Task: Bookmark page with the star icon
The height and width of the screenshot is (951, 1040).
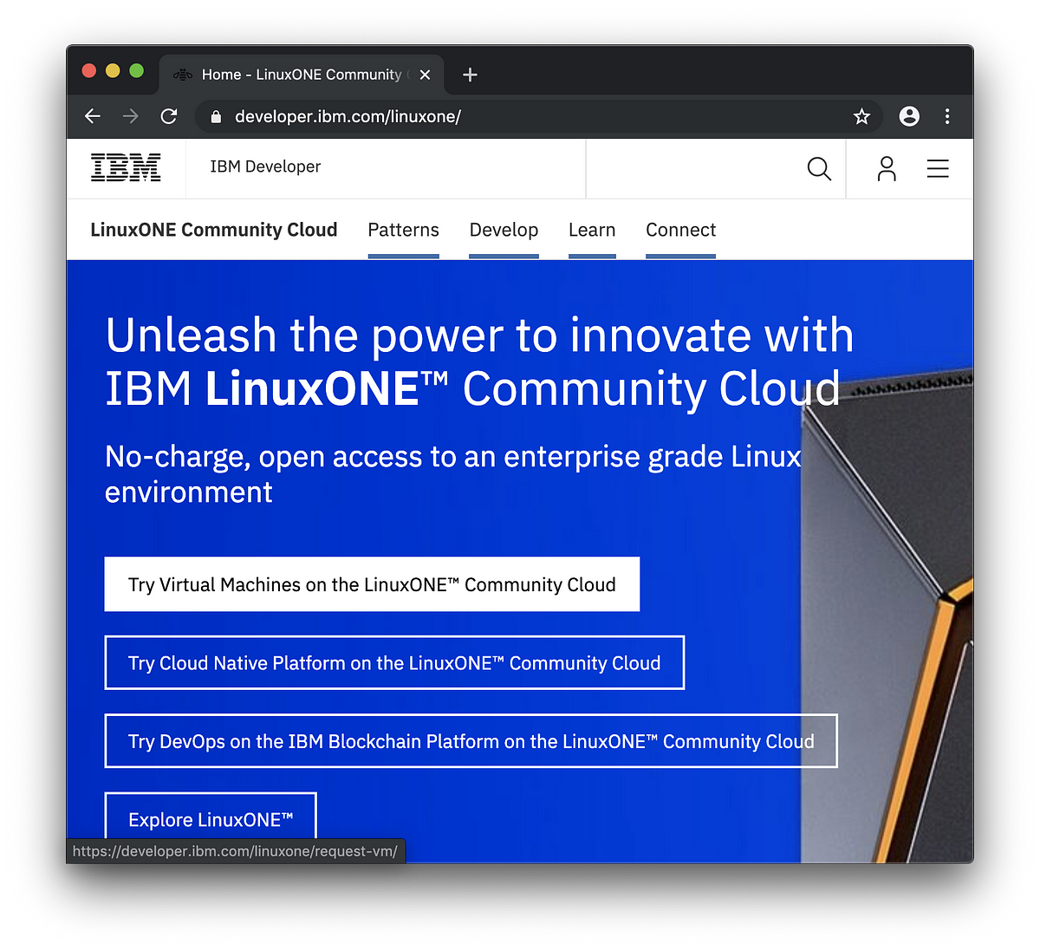Action: [861, 116]
